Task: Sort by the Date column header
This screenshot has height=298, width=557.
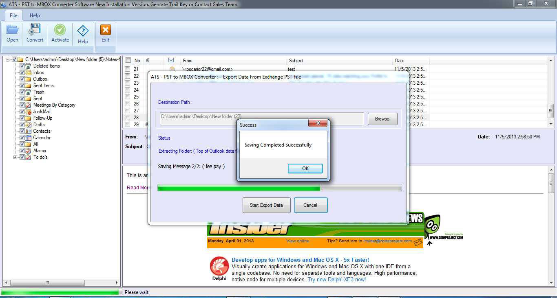Action: pyautogui.click(x=400, y=61)
